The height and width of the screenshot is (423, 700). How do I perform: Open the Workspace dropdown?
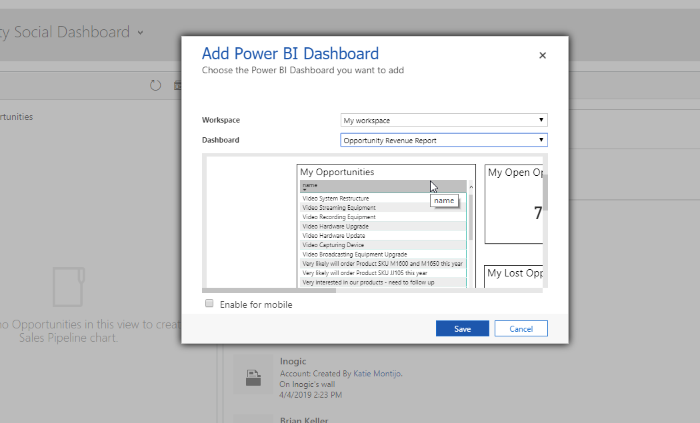(444, 120)
